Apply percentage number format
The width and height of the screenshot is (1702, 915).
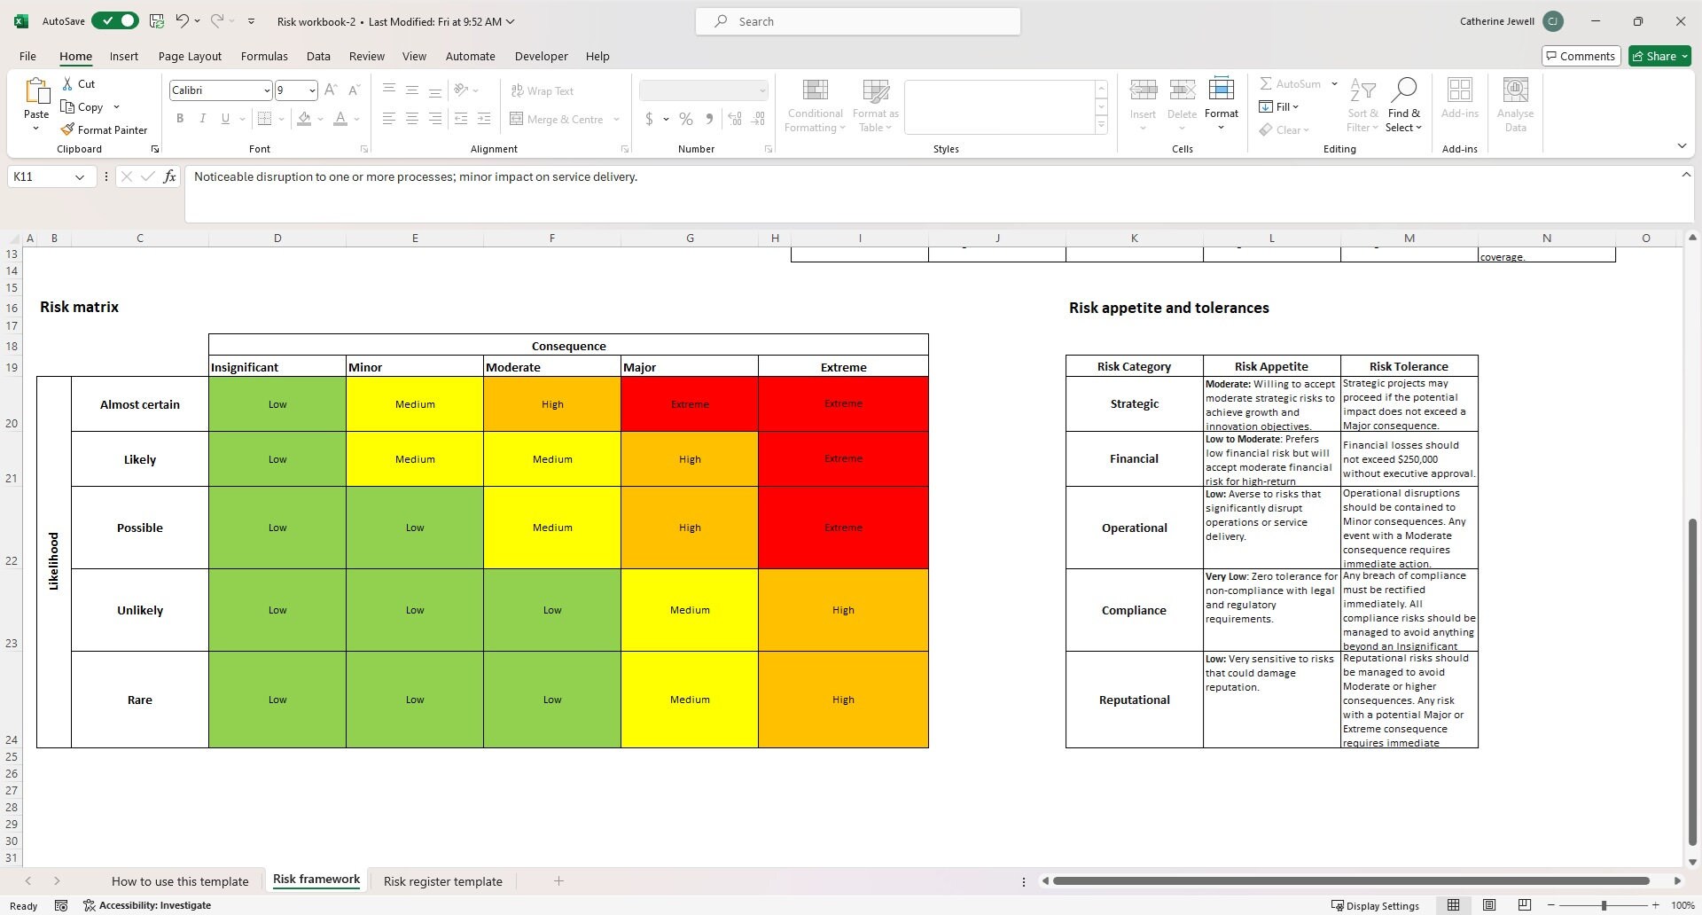685,118
